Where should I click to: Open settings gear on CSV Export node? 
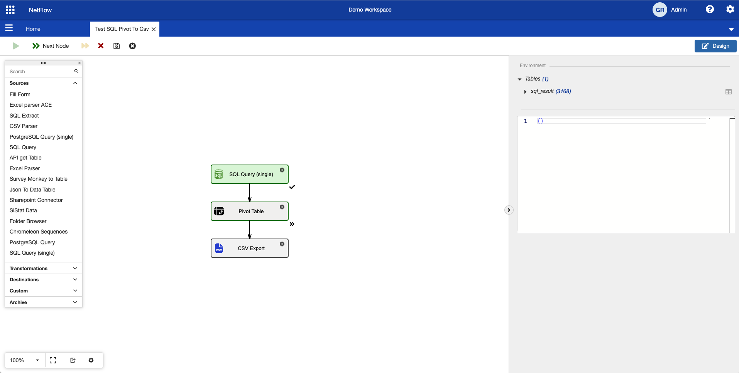tap(282, 244)
